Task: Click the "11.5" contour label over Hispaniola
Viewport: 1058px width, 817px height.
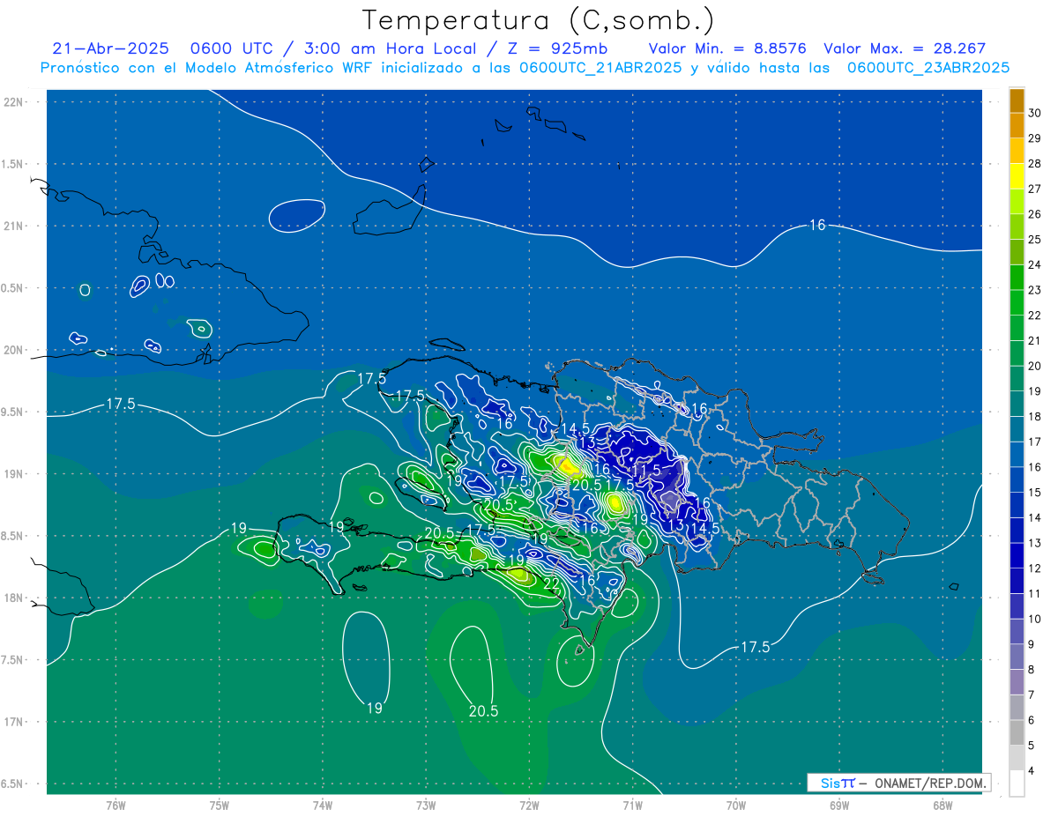Action: [646, 471]
